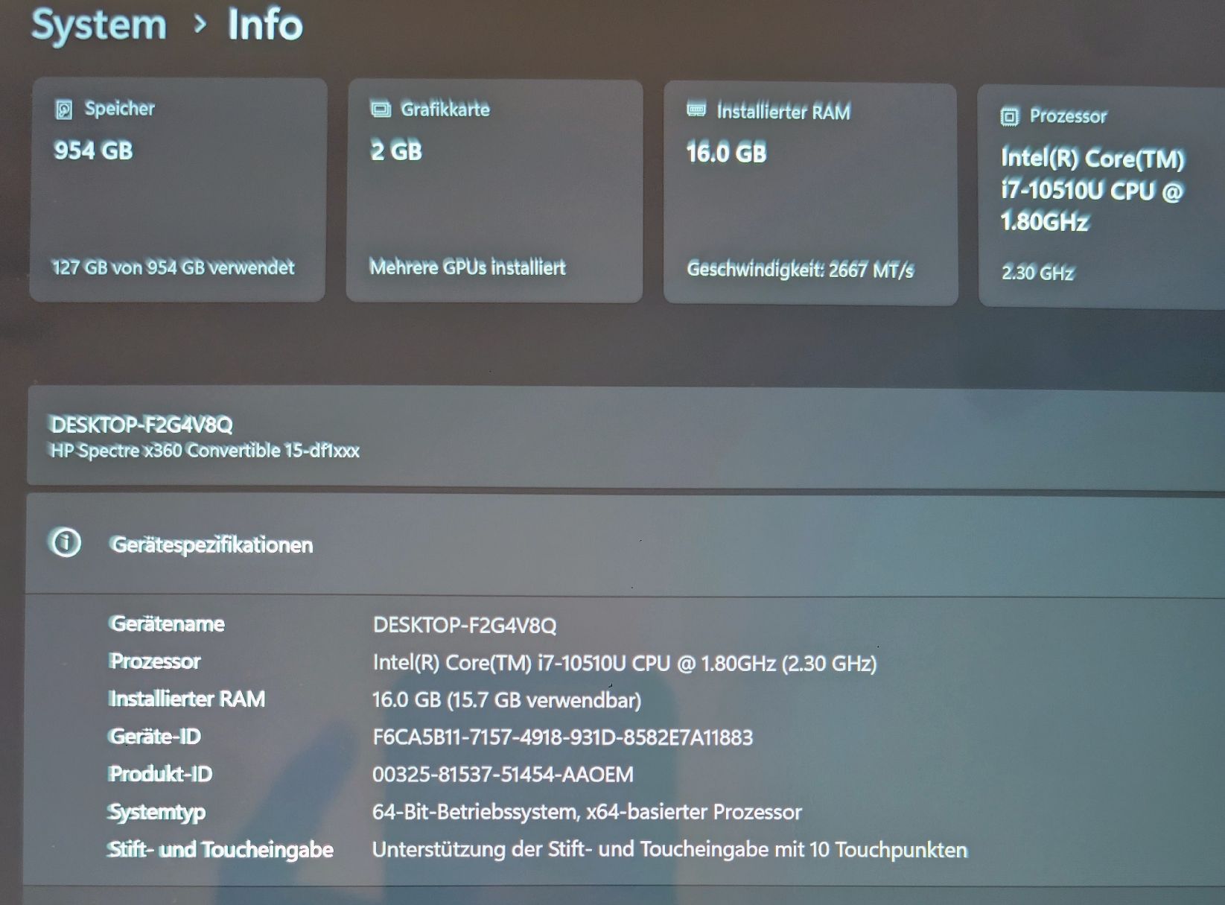The image size is (1225, 905).
Task: Click the Geräte-ID value F6CA5B11-7157-4918
Action: 563,737
